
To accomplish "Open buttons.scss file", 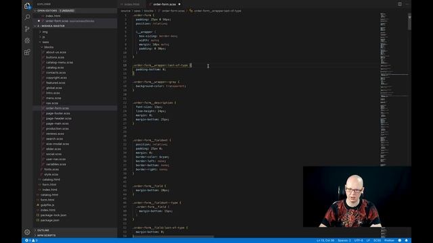I will tap(55, 57).
